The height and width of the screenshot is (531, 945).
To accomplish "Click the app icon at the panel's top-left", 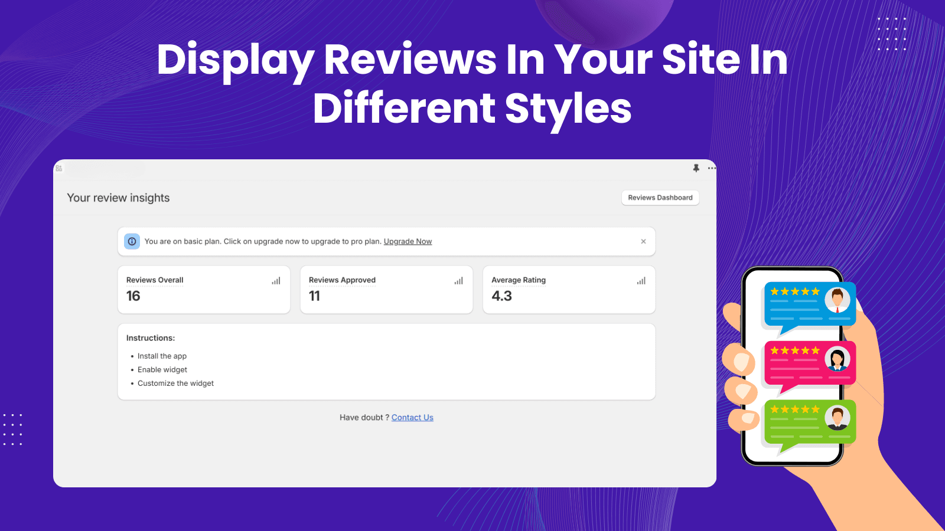I will [59, 168].
